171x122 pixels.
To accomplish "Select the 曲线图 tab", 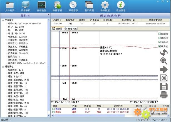I will [58, 29].
